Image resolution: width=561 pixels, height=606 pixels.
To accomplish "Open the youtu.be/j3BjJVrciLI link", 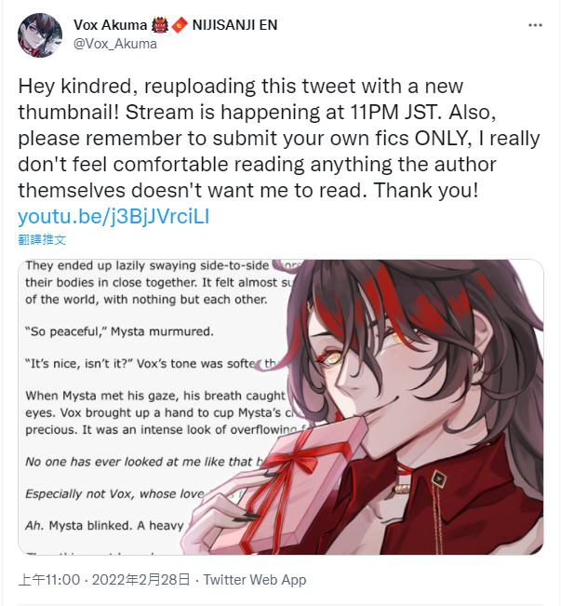I will 114,216.
